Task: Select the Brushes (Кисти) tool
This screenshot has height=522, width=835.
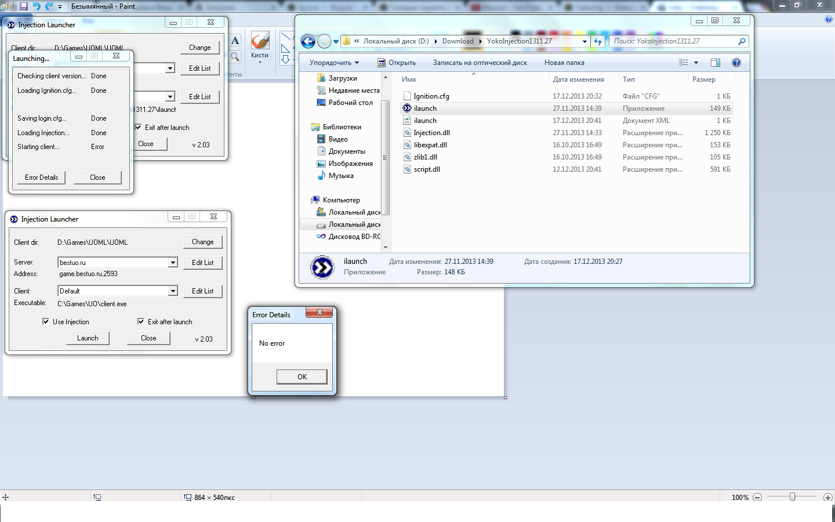Action: coord(260,46)
